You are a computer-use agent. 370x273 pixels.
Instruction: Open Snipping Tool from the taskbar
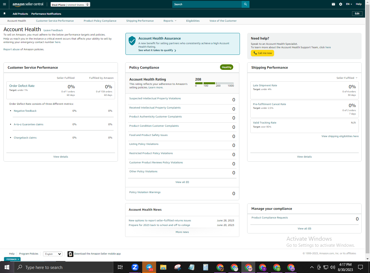click(x=177, y=267)
